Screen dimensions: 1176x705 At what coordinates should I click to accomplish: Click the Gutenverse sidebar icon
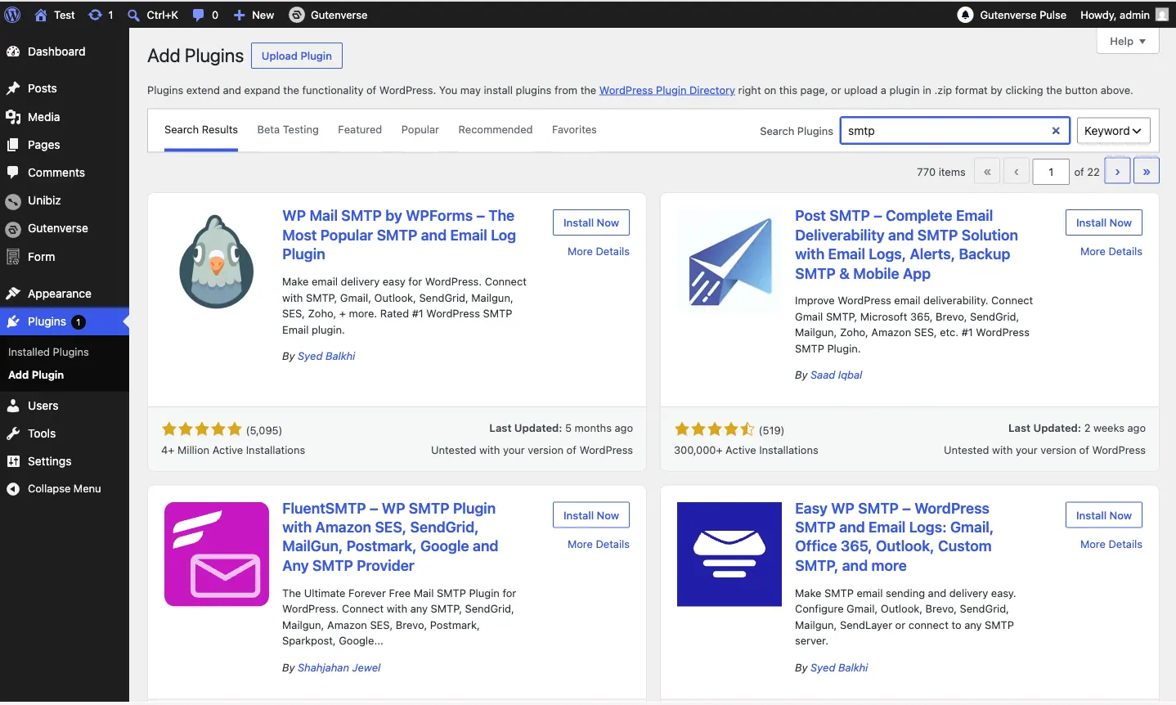coord(13,229)
